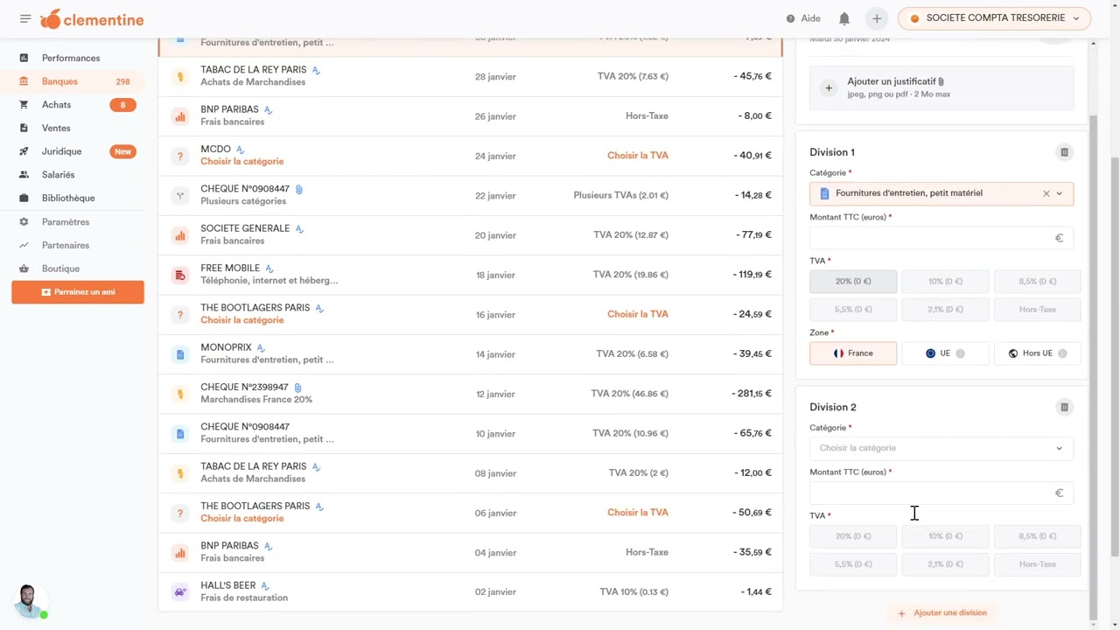Expand Division 1 category dropdown arrow

[1059, 193]
